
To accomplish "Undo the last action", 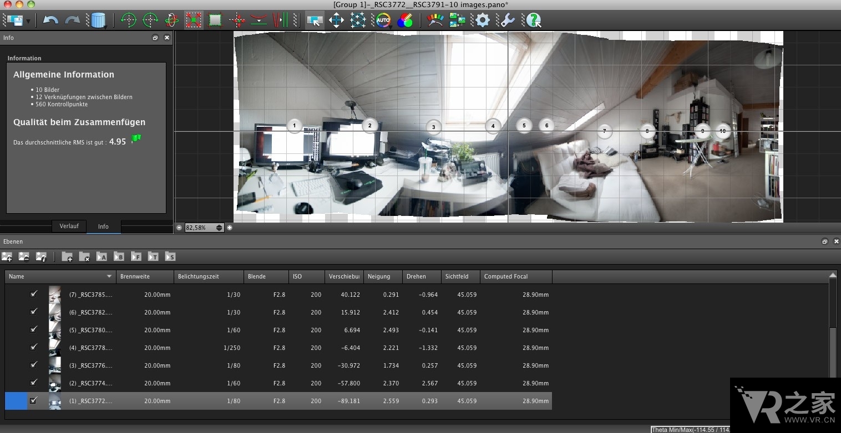I will tap(50, 20).
